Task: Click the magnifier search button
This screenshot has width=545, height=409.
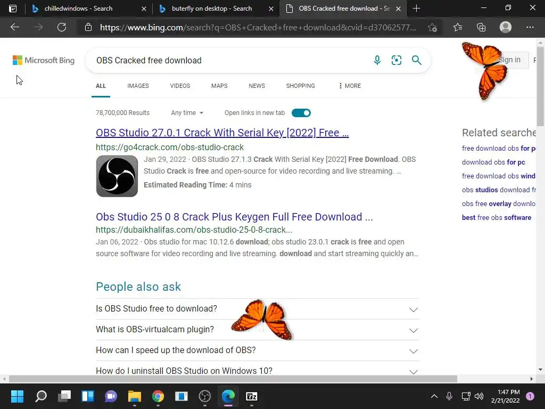Action: [x=416, y=60]
